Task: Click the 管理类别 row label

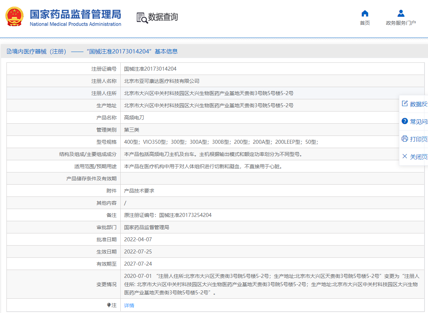Action: [106, 130]
